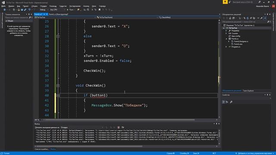Viewport: 276px width, 155px height.
Task: Click the yellow notifications filter icon
Action: click(225, 2)
